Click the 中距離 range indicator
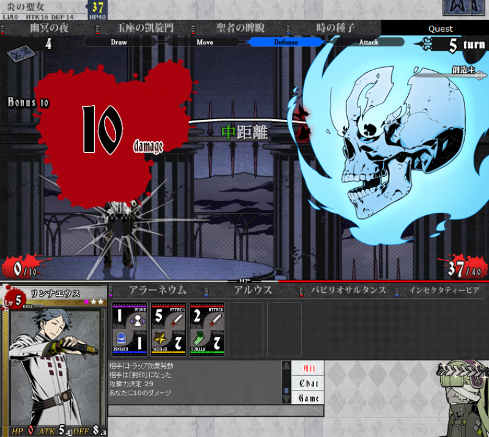489x437 pixels. click(244, 132)
